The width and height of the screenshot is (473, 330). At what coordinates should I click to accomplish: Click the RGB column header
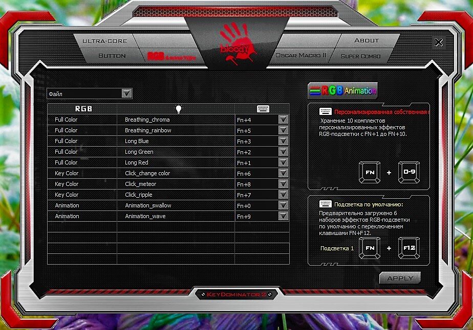(x=83, y=109)
